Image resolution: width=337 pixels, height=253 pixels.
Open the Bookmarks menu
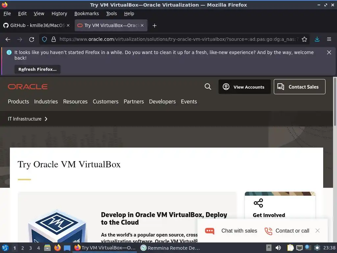pyautogui.click(x=87, y=14)
